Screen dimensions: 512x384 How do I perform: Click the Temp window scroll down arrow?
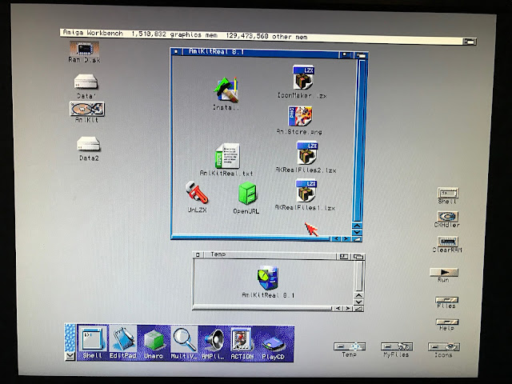(x=359, y=302)
